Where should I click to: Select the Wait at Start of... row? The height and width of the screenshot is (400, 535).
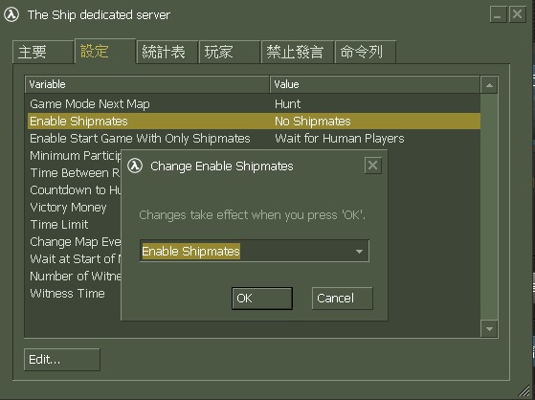[75, 259]
